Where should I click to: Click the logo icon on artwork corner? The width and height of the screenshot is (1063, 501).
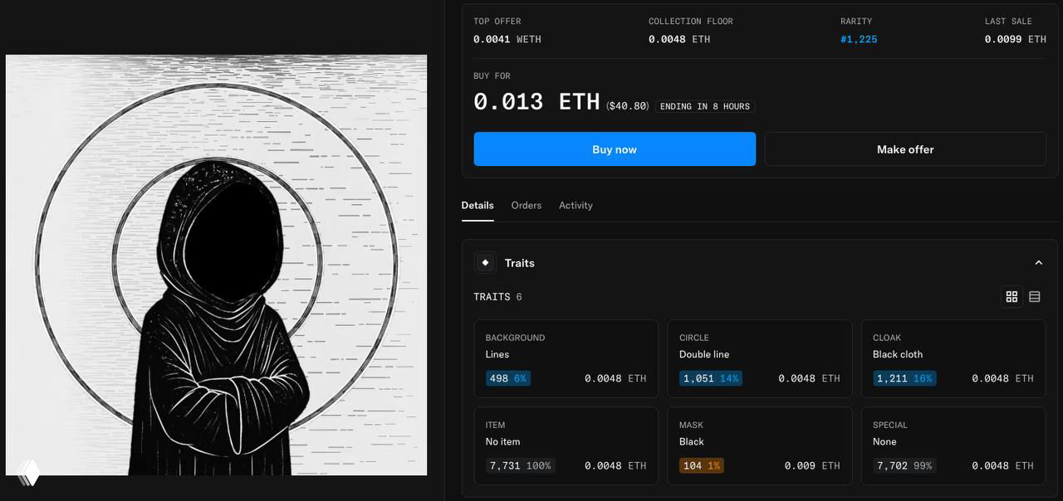point(28,472)
